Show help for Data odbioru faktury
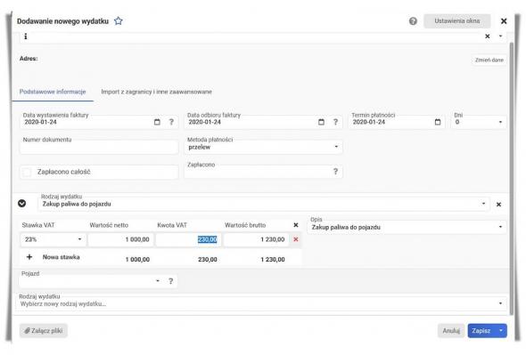The image size is (526, 355). pos(335,122)
